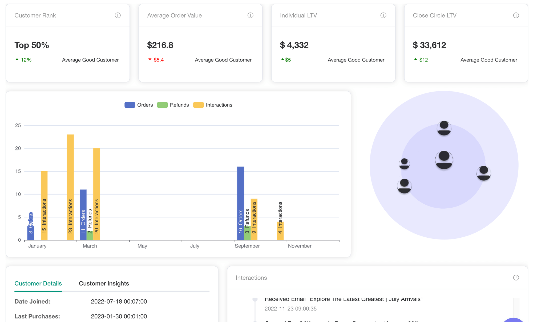Select the topmost person avatar in circle
533x322 pixels.
coord(444,128)
